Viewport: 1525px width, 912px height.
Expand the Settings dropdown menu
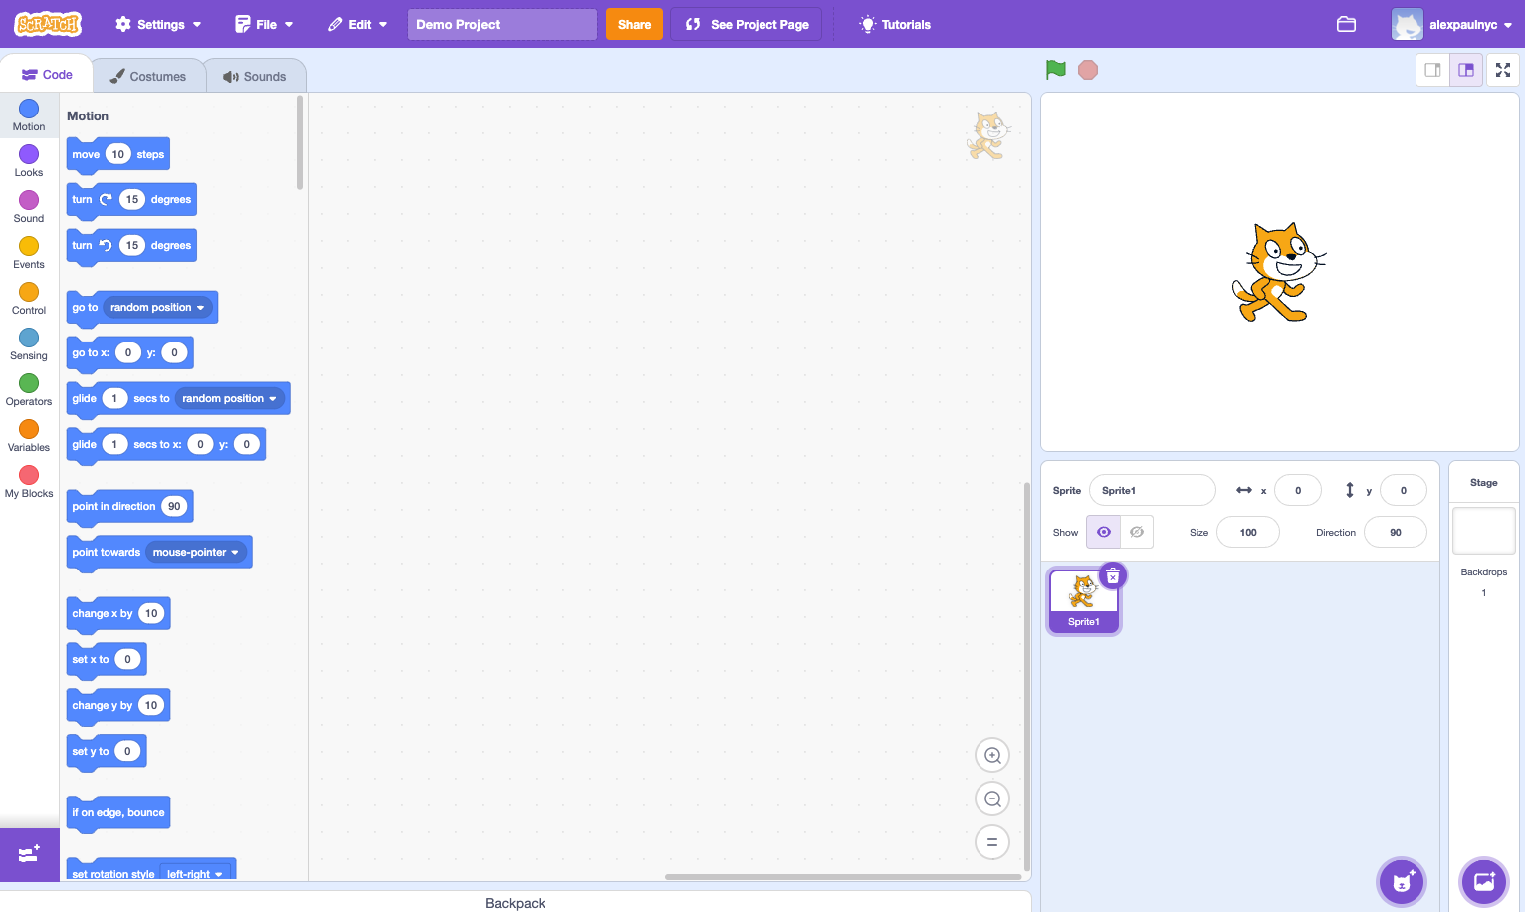point(158,24)
